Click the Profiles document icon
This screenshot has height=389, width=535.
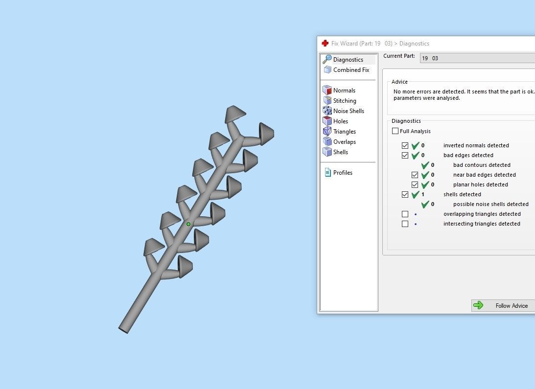[327, 172]
